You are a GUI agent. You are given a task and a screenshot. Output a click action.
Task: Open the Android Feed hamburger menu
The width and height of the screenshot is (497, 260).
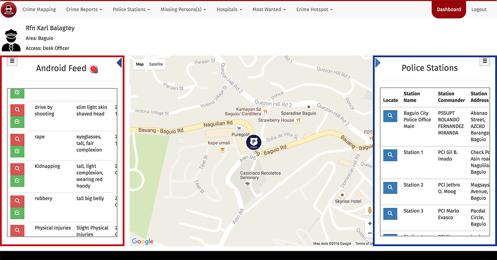[12, 61]
